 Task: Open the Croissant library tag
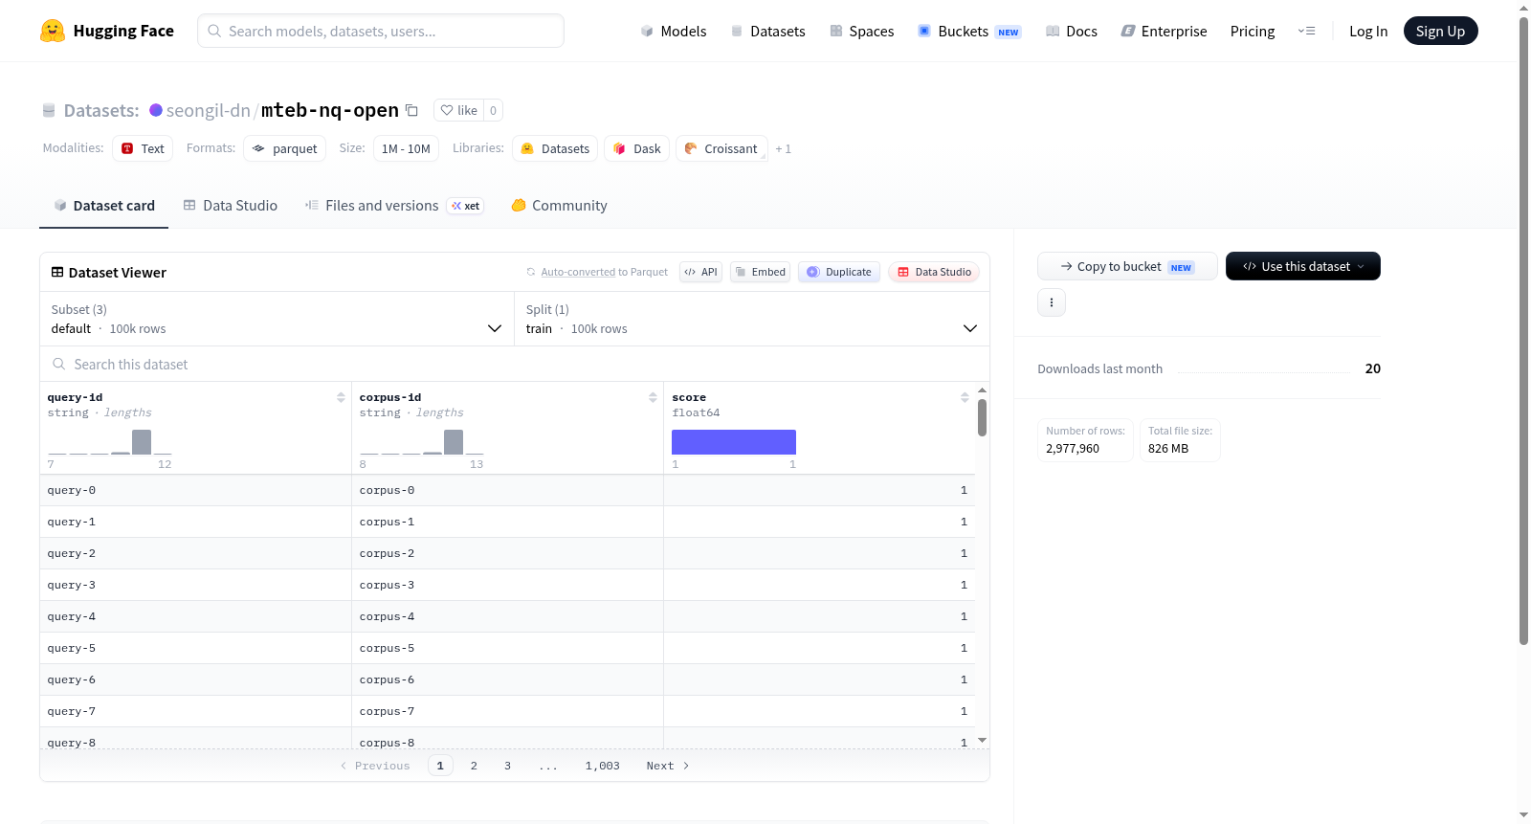[721, 148]
